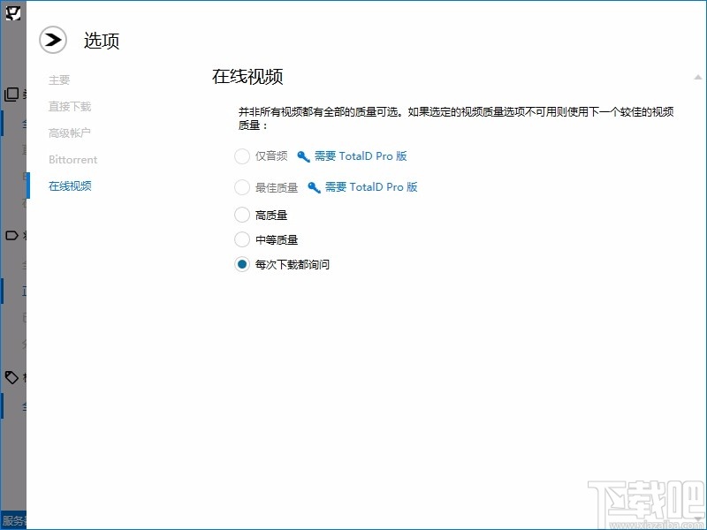The width and height of the screenshot is (707, 530).
Task: Switch to the Bittorrent settings tab
Action: pyautogui.click(x=72, y=160)
